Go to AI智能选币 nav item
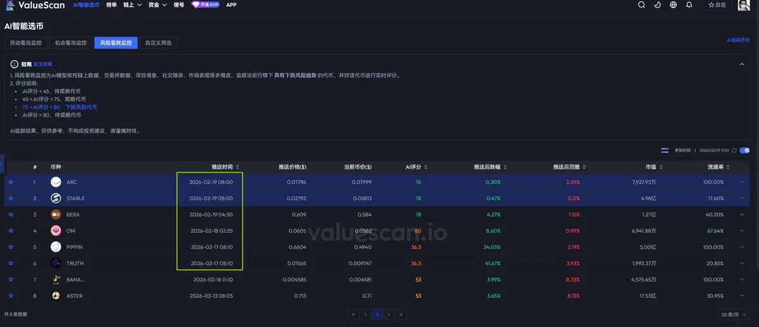This screenshot has width=759, height=327. pos(86,5)
